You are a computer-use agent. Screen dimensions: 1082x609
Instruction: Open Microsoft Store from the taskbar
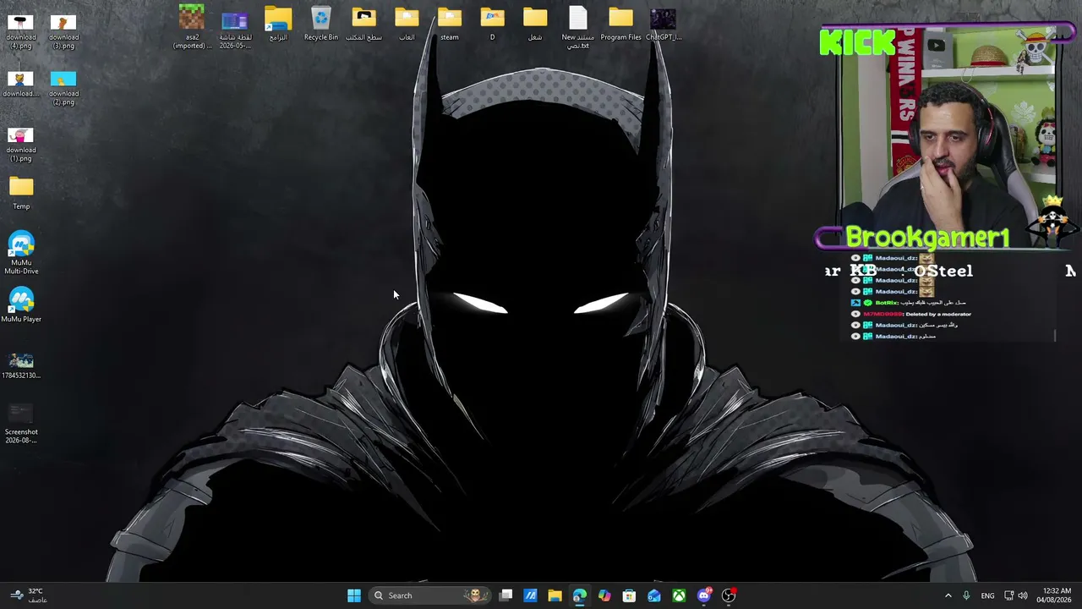click(x=629, y=595)
